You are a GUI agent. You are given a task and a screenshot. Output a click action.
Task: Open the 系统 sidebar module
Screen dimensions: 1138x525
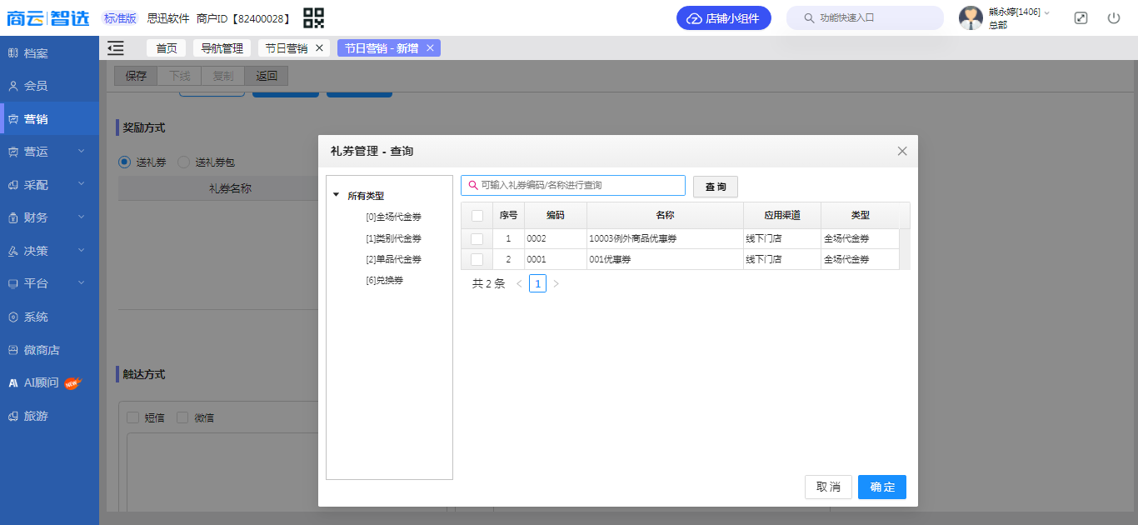[49, 317]
